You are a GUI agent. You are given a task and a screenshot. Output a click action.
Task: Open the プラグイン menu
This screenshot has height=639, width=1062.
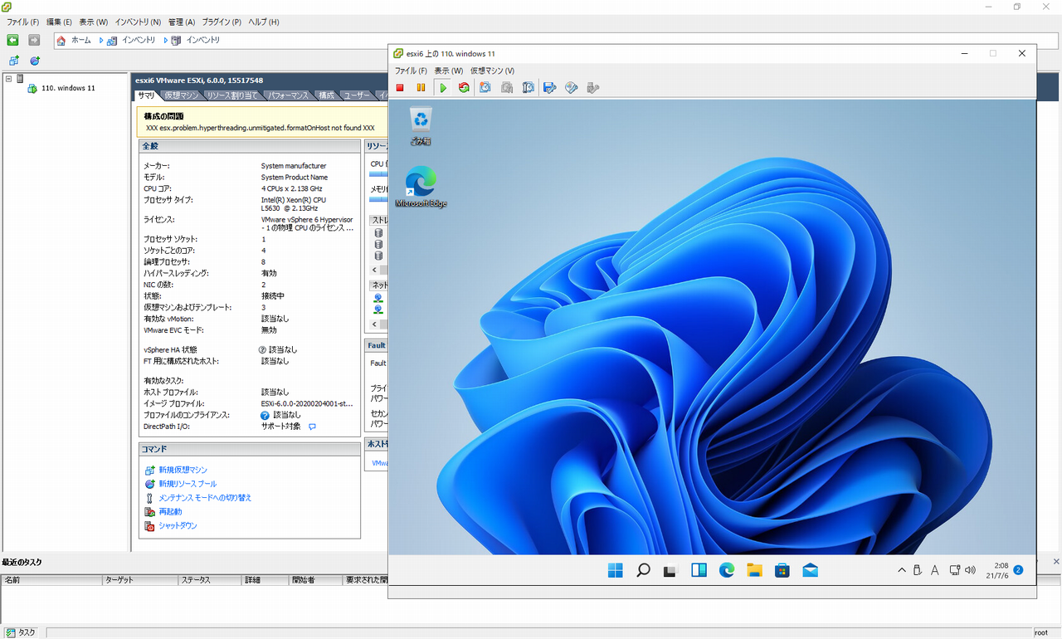coord(222,22)
